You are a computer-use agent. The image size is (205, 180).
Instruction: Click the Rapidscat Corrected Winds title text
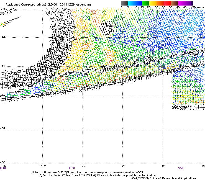pos(48,5)
